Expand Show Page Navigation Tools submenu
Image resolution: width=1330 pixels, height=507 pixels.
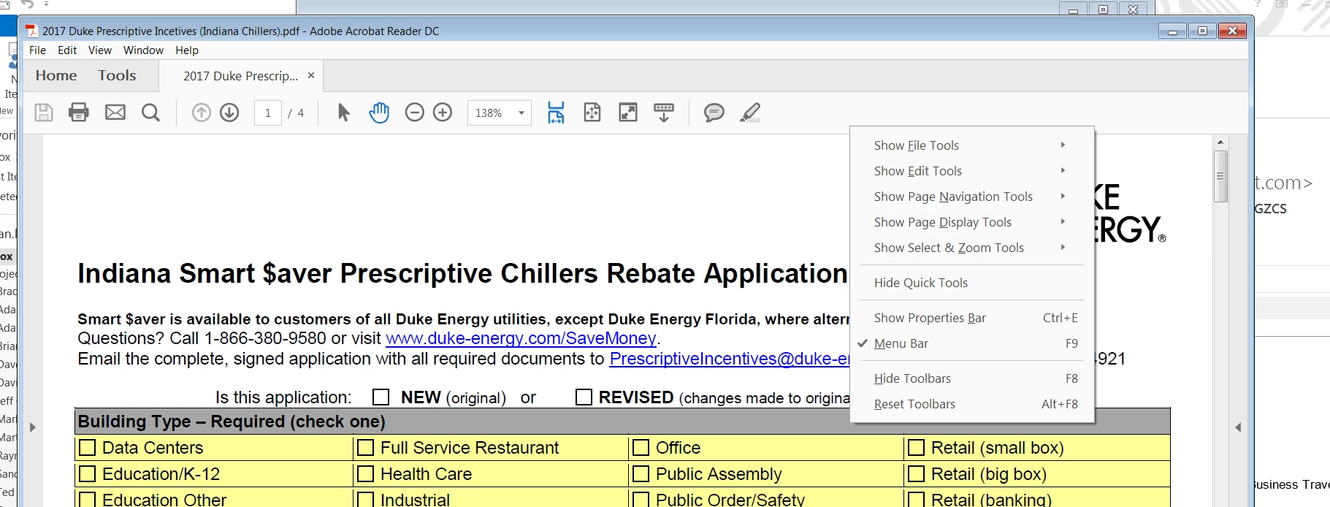tap(972, 197)
